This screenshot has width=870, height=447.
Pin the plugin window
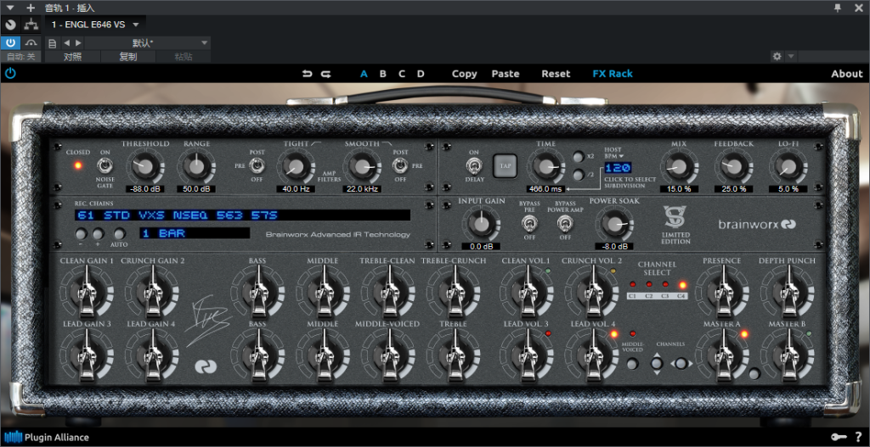click(x=838, y=8)
